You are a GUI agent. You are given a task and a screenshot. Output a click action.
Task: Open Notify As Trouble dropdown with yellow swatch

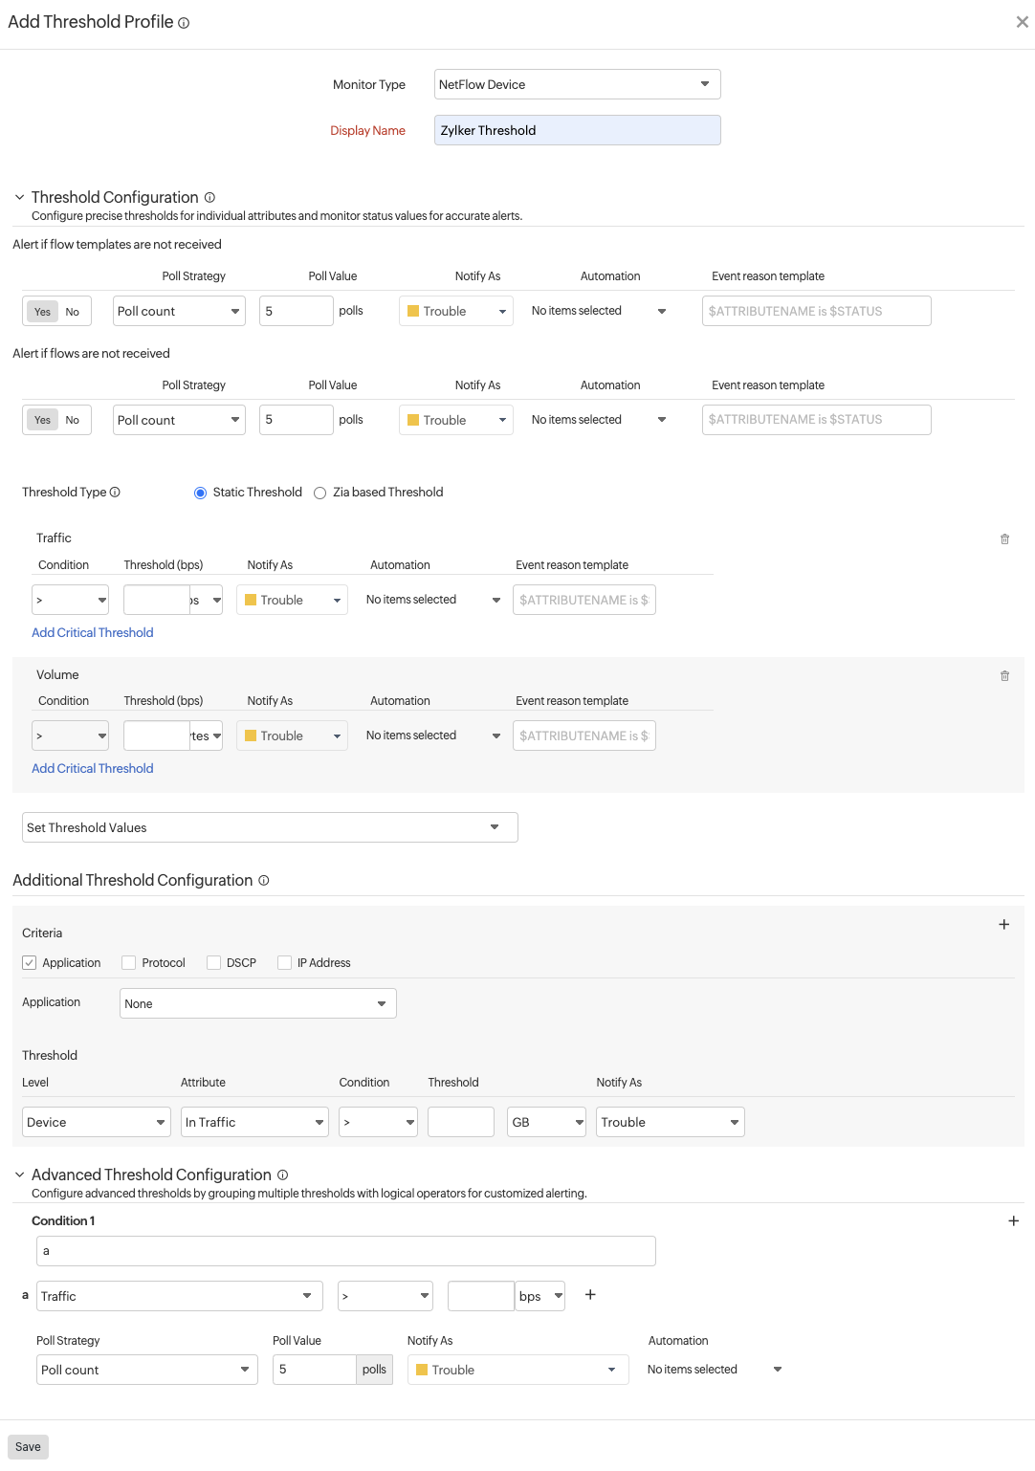(455, 312)
